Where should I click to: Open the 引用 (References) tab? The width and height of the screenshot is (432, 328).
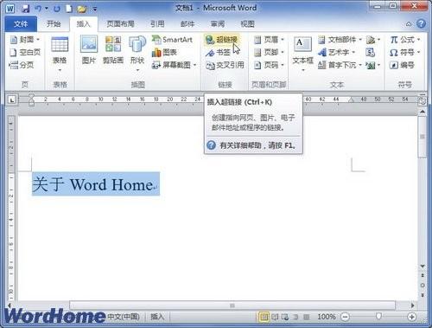tap(157, 24)
